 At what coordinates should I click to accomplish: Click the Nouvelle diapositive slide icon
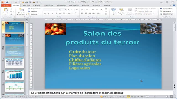click(x=22, y=10)
